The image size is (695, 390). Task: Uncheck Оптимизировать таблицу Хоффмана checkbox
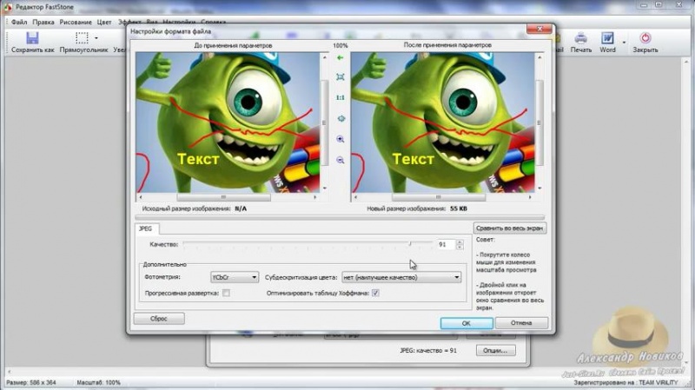pyautogui.click(x=375, y=293)
